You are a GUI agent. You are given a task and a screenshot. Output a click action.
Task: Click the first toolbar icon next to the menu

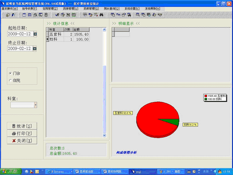(8, 15)
